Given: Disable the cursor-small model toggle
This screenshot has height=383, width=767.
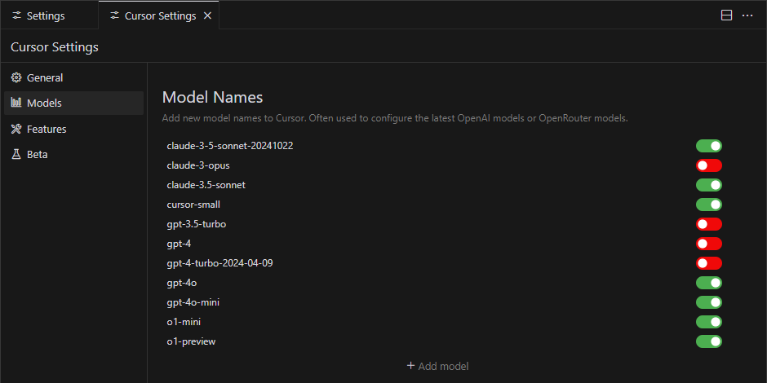Looking at the screenshot, I should (x=709, y=205).
